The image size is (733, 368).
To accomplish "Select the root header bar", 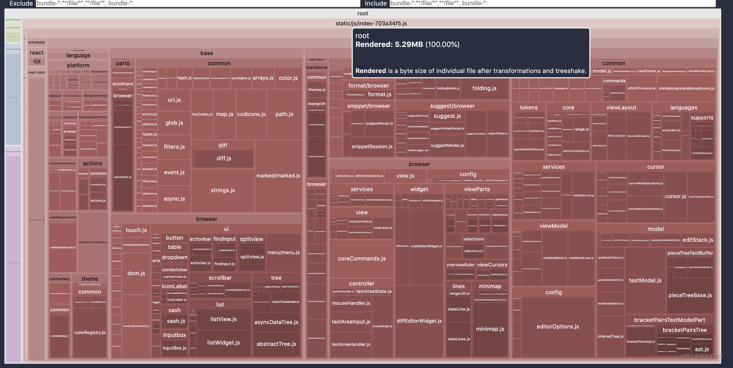I will point(362,13).
